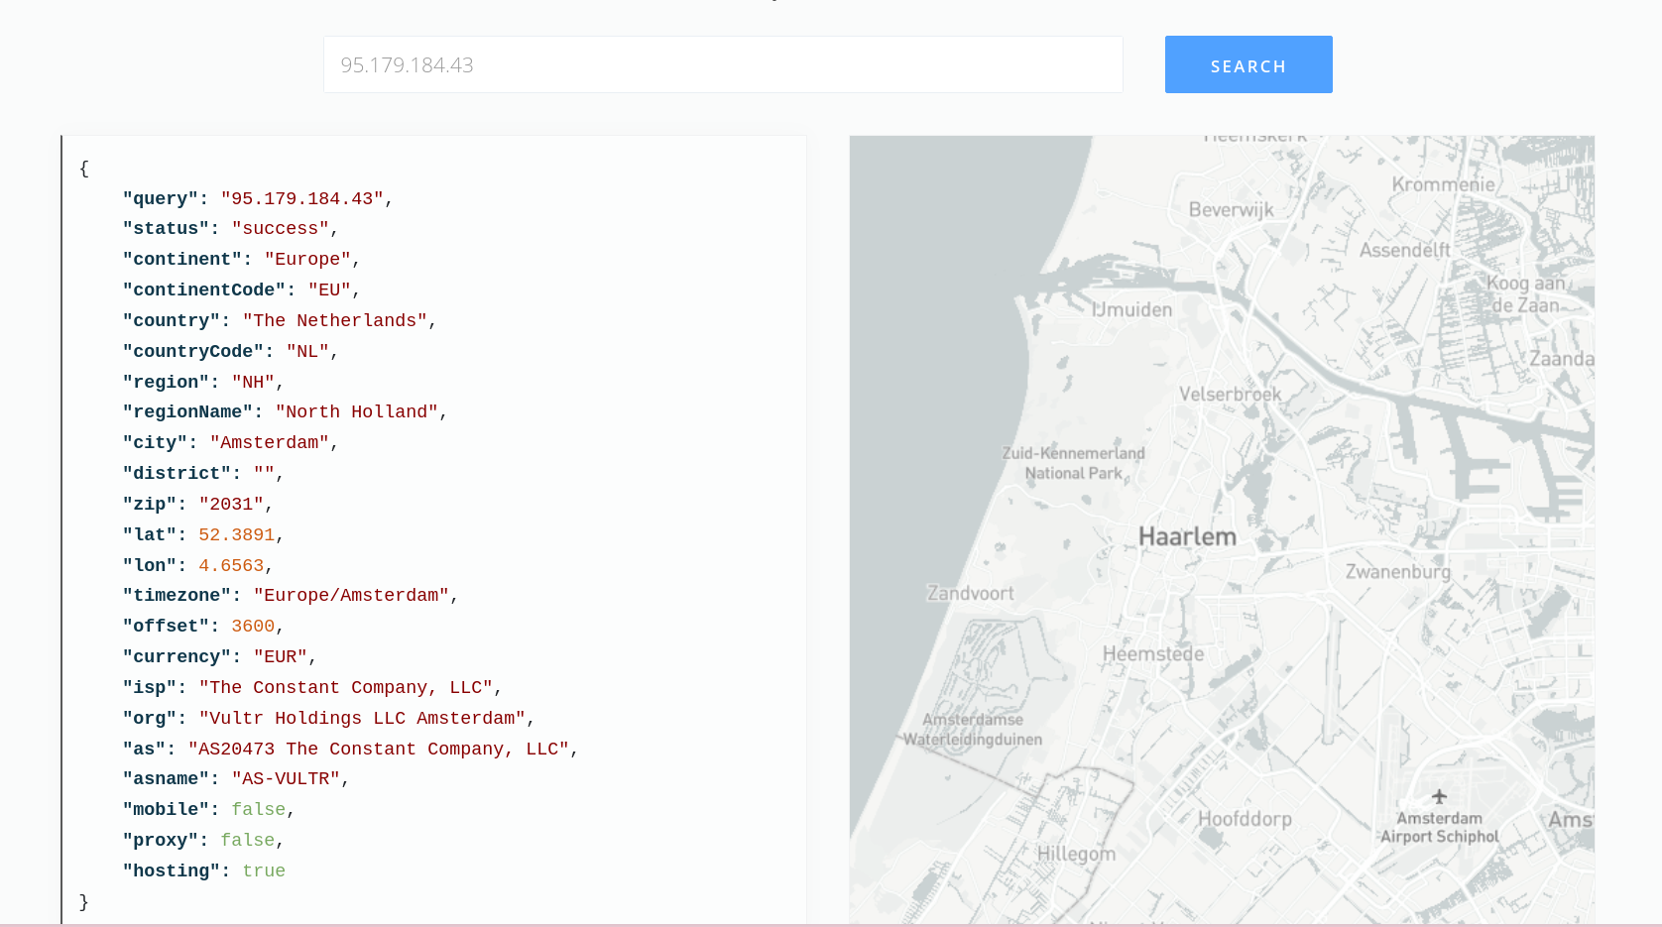Click the hosting value "true" in JSON
Screen dimensions: 1662x927
264,871
